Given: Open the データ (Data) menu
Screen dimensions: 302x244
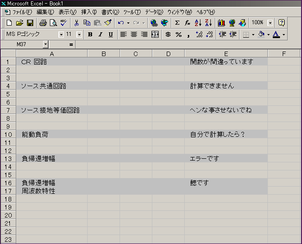Looking at the screenshot, I should [x=154, y=12].
